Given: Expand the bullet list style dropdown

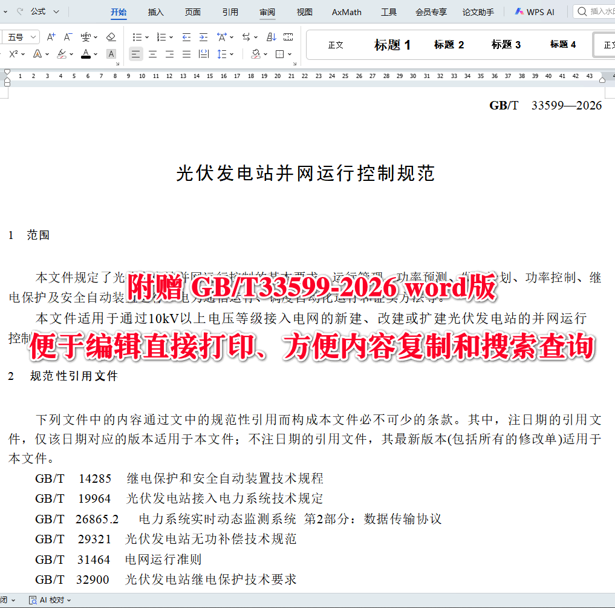Looking at the screenshot, I should tap(147, 38).
